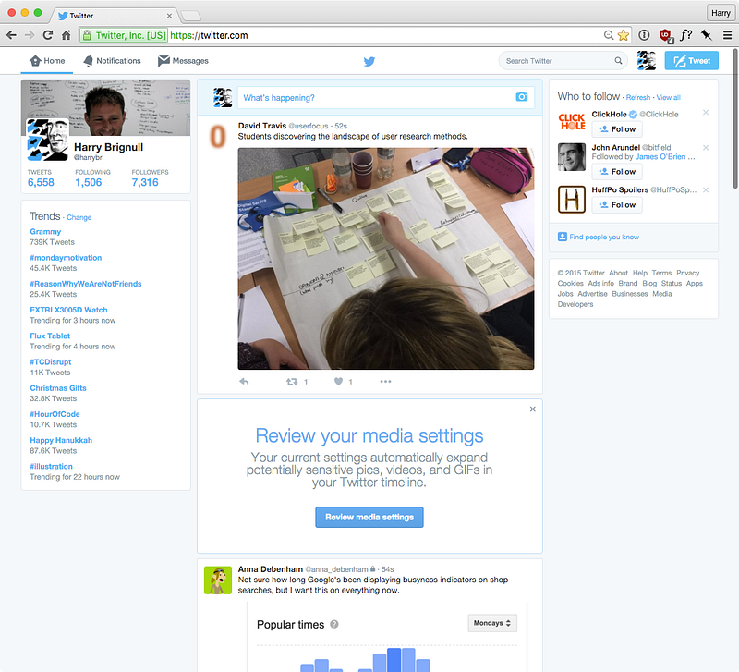Open more options on David Travis's tweet
This screenshot has height=672, width=739.
[x=385, y=382]
